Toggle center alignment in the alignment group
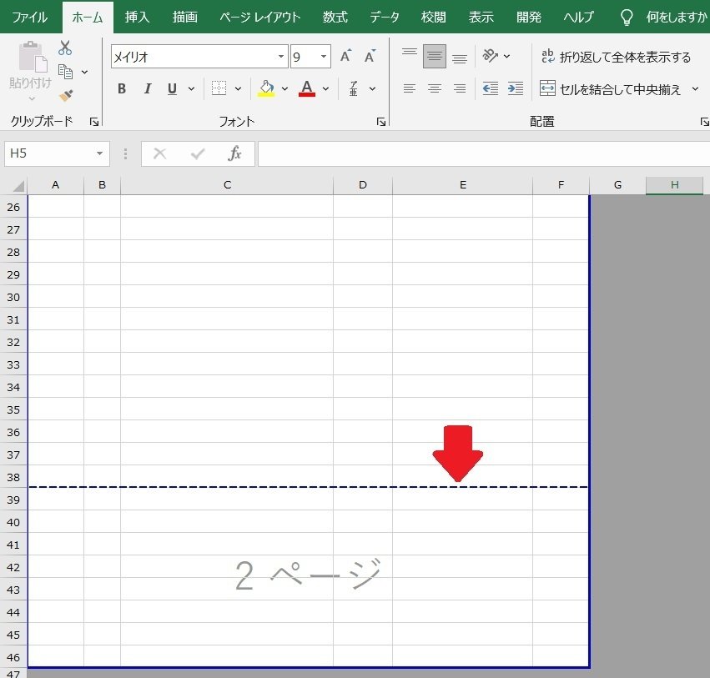710x678 pixels. [x=434, y=88]
